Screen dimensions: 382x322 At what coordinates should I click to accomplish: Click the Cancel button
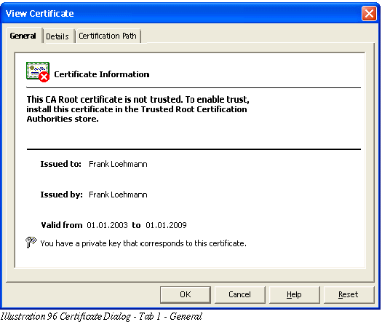tap(239, 294)
